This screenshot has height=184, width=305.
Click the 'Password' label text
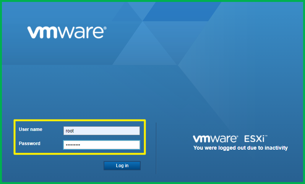[x=29, y=144]
